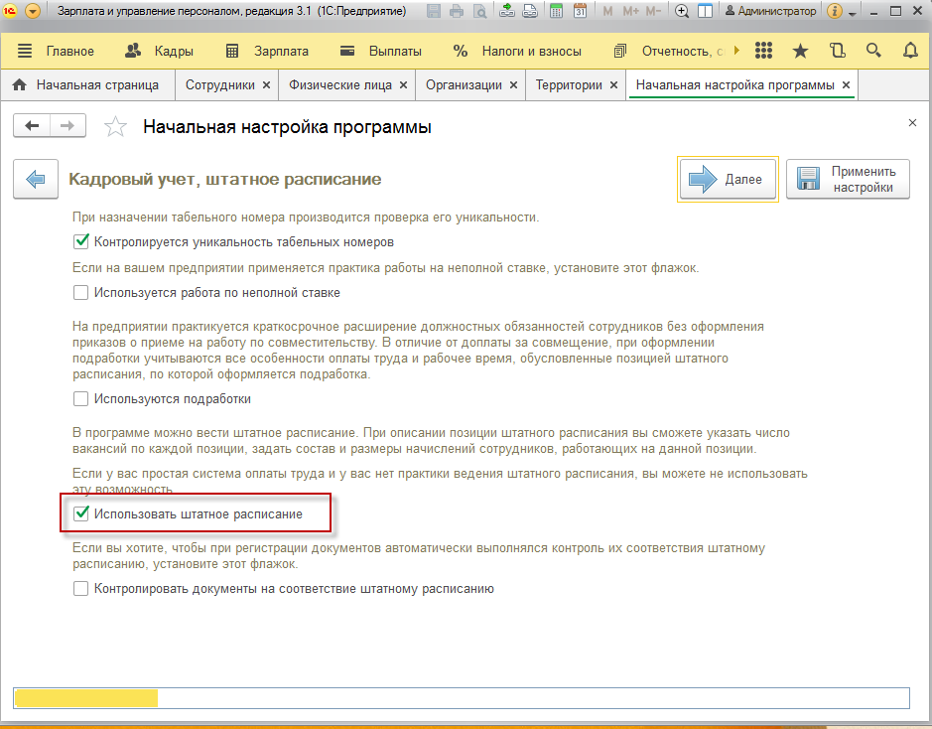Enable 'Контролировать документы на соответствие штатному расписанию'
This screenshot has height=729, width=932.
(81, 589)
